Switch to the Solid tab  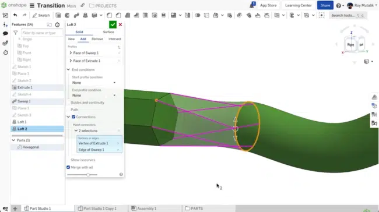click(79, 32)
